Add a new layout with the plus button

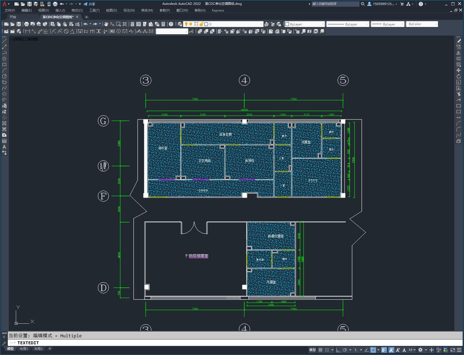point(50,349)
